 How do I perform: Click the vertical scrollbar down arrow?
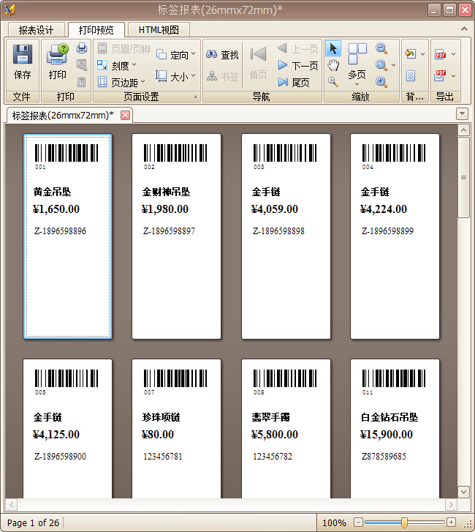[x=463, y=492]
